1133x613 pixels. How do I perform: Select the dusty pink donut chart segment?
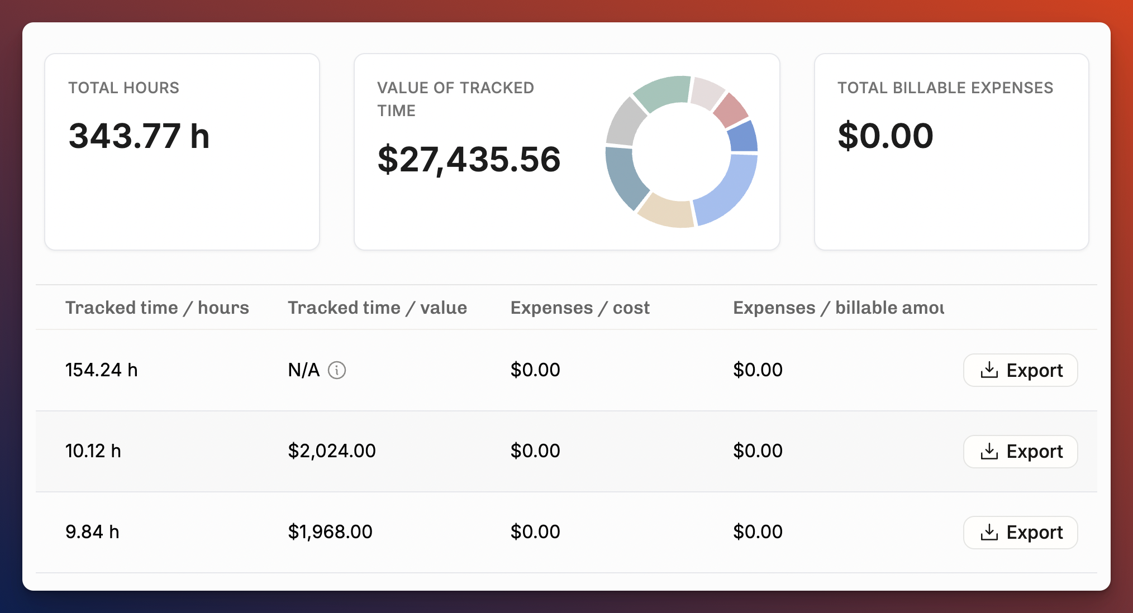(x=731, y=111)
